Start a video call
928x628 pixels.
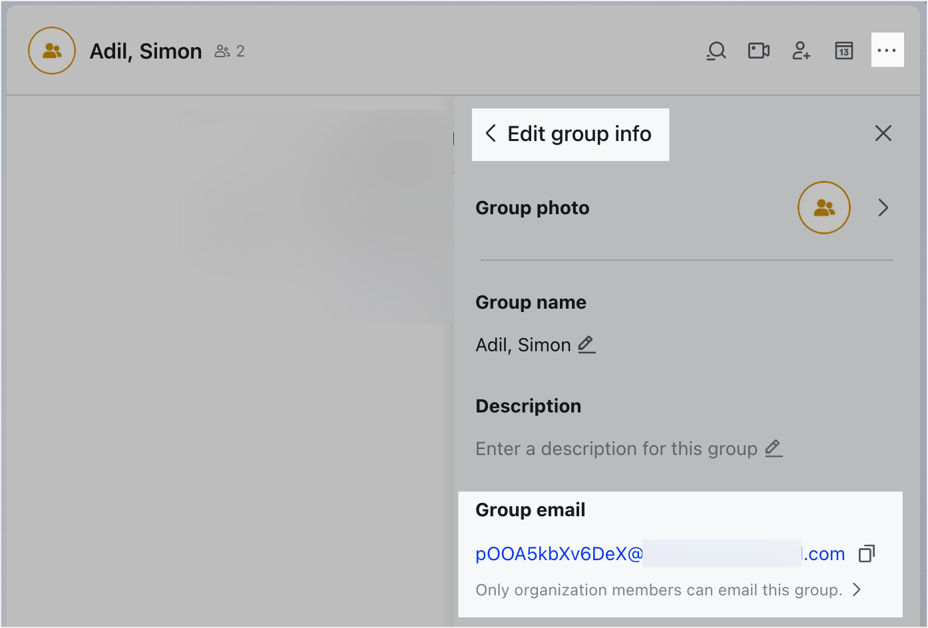[758, 51]
